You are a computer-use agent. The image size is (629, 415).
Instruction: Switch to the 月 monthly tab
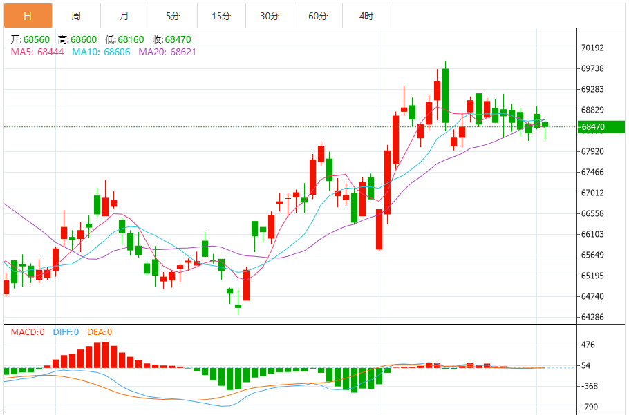(124, 16)
